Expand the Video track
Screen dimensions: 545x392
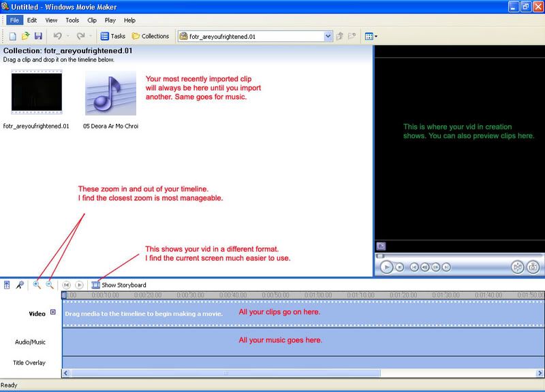pos(53,312)
